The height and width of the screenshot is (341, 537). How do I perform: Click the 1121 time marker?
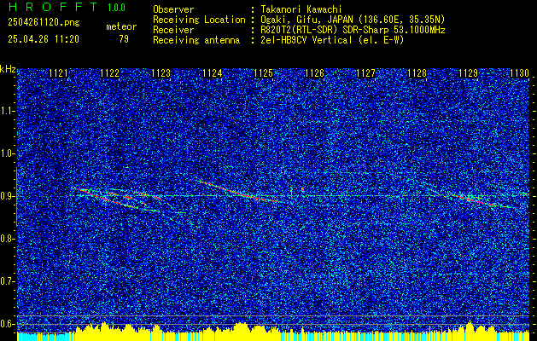pos(58,72)
